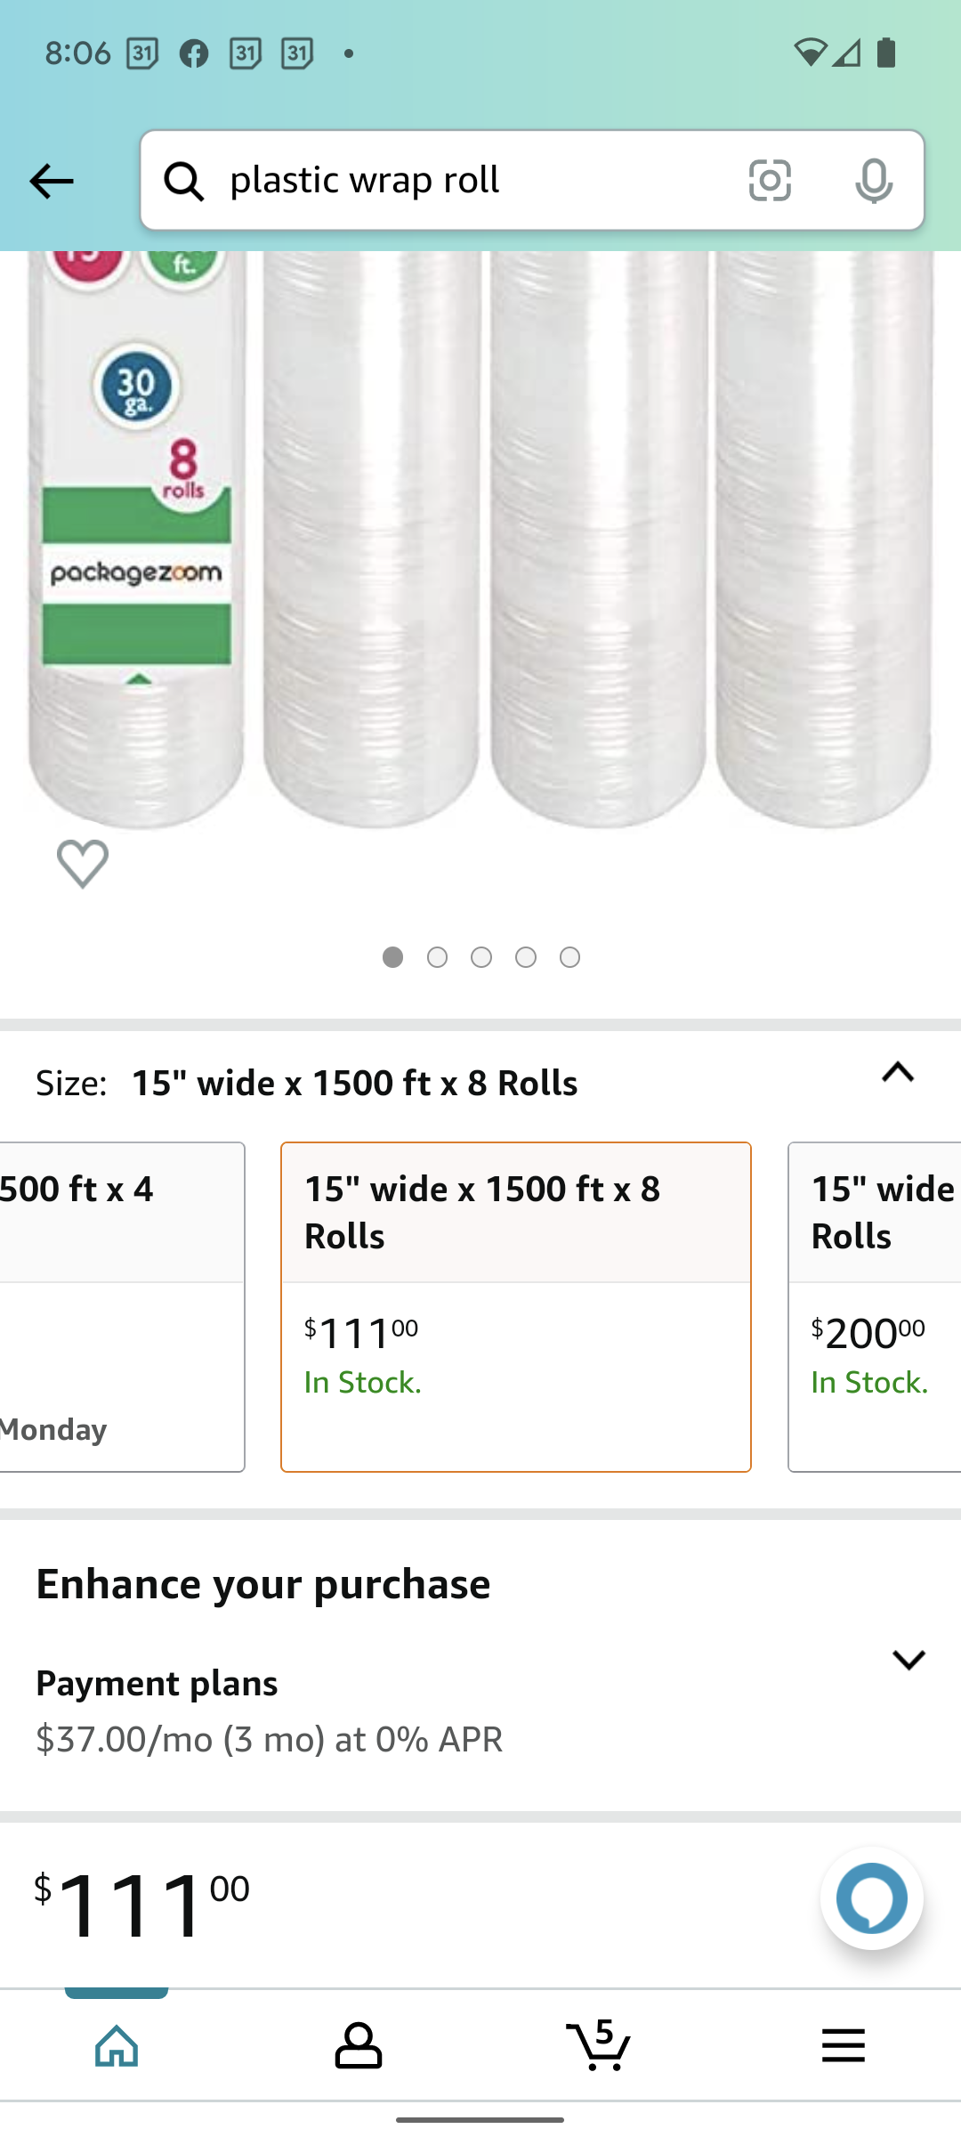
Task: Tap the camera lens search icon
Action: pos(770,181)
